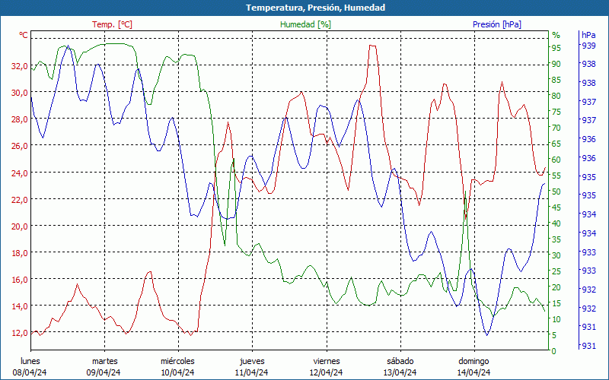
Task: Click the 45 humidity axis value
Action: (x=556, y=207)
